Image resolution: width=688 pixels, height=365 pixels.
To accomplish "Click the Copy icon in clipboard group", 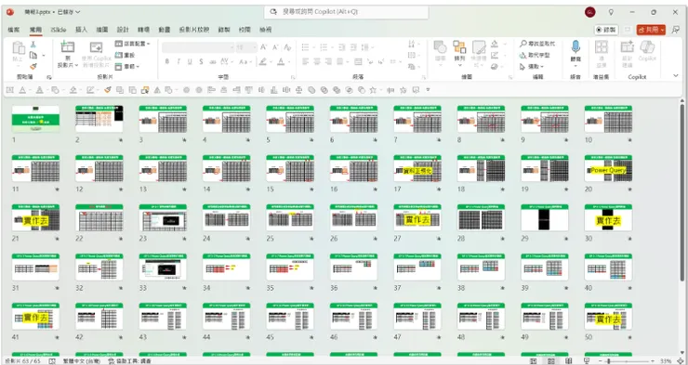I will 33,55.
